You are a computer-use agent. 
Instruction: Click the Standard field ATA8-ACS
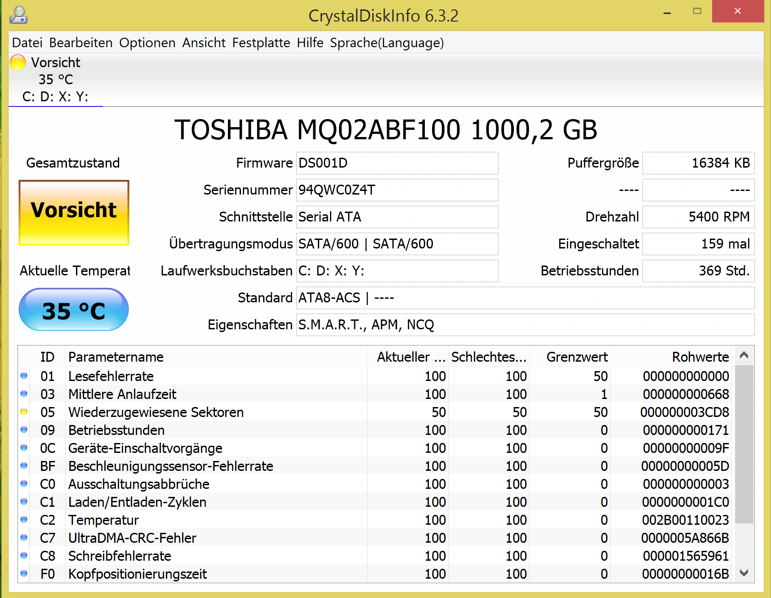click(x=526, y=298)
